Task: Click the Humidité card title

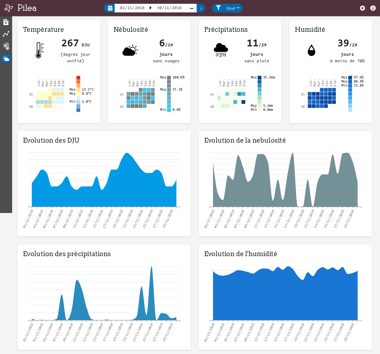Action: tap(310, 29)
